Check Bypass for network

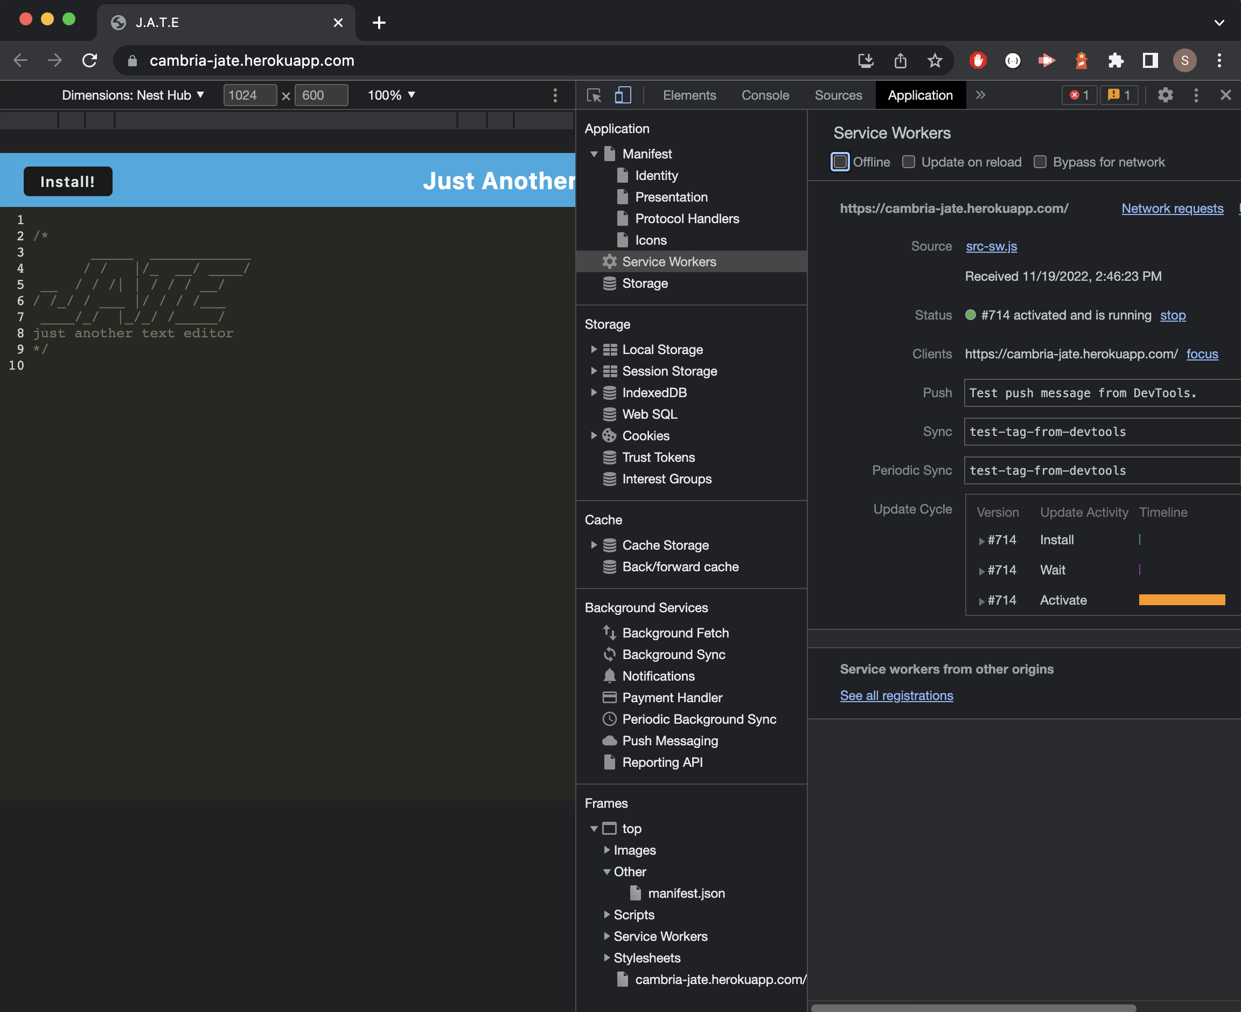tap(1041, 162)
